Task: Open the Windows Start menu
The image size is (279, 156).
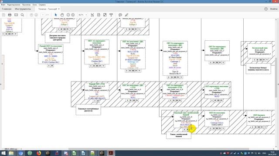Action: tap(3, 153)
